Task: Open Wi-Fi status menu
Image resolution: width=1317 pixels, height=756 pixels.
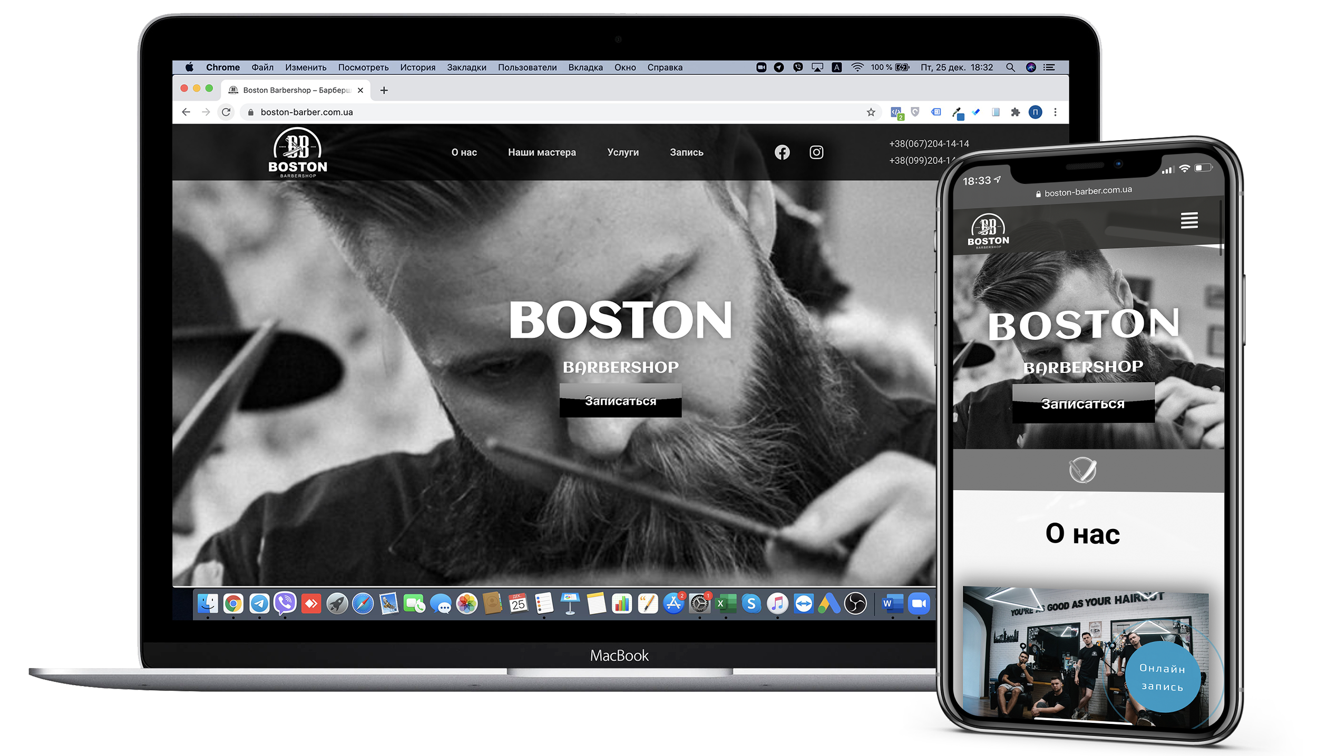Action: point(857,67)
